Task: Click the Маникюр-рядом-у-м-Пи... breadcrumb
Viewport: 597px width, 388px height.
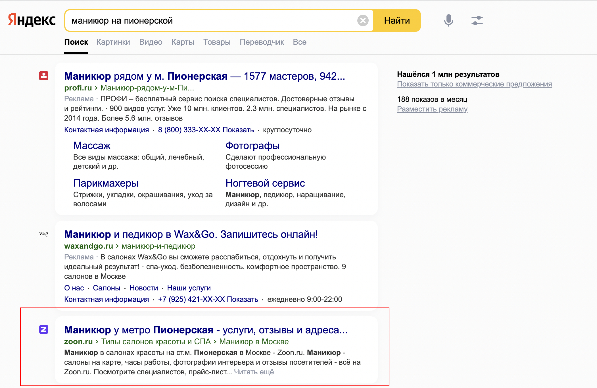Action: 147,88
